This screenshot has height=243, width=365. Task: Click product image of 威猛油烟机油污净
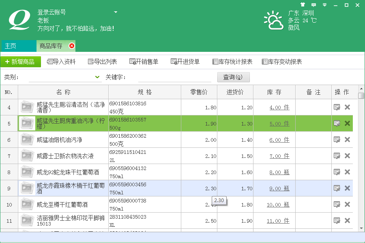[27, 140]
